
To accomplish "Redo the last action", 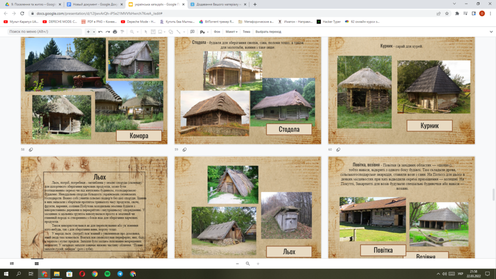I will [108, 32].
